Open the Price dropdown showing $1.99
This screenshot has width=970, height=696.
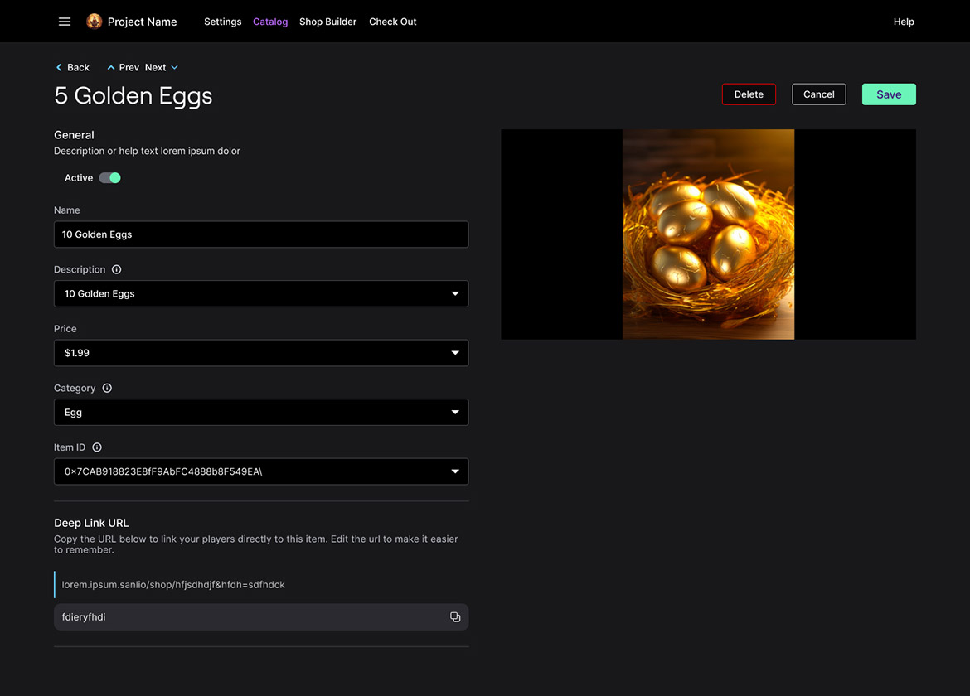coord(455,353)
